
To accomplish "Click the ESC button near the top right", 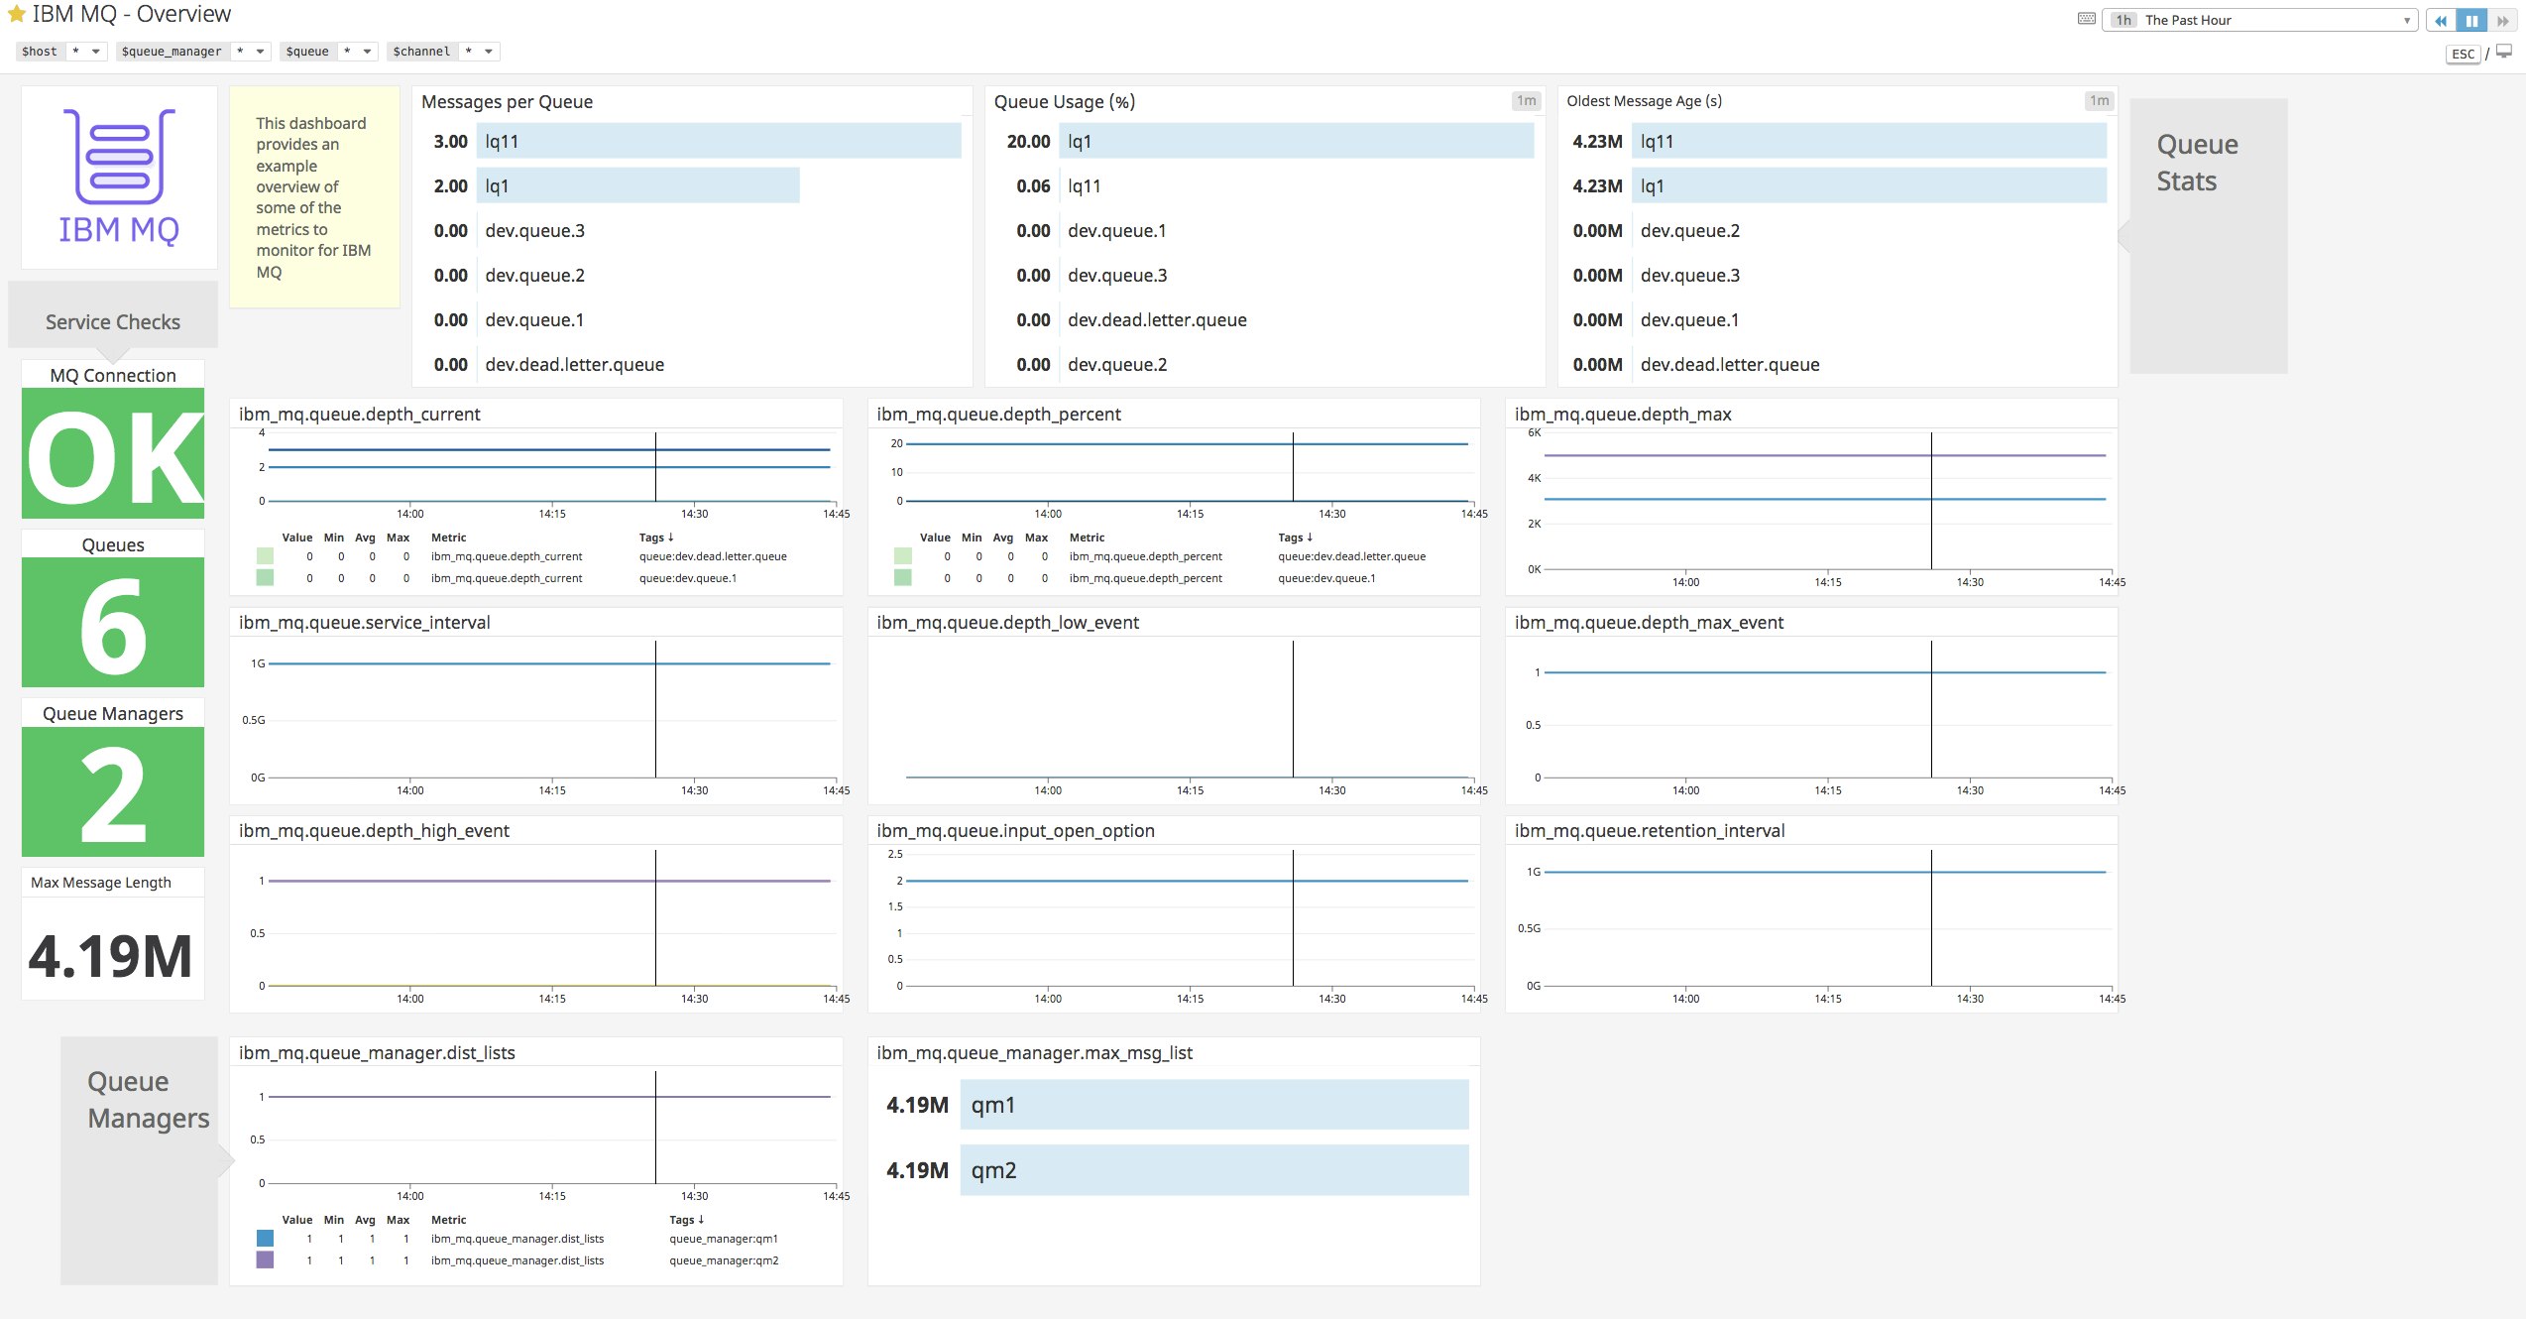I will coord(2463,54).
